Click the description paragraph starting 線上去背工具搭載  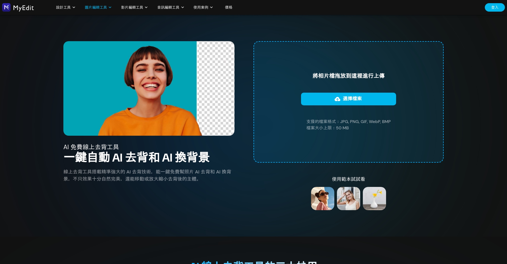(x=147, y=175)
